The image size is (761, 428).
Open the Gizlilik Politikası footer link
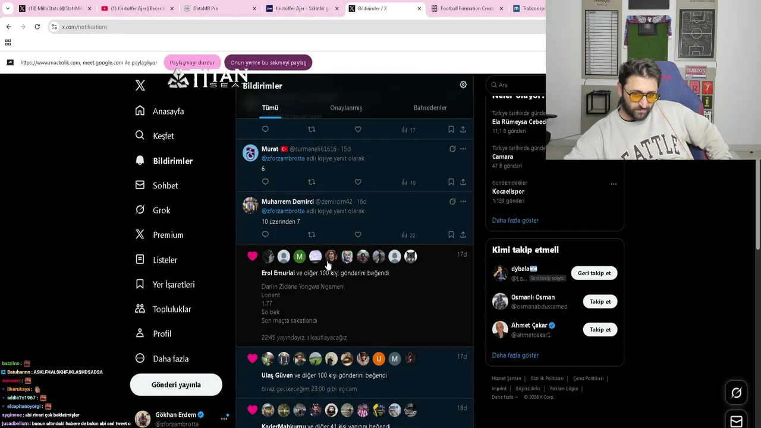click(x=547, y=379)
